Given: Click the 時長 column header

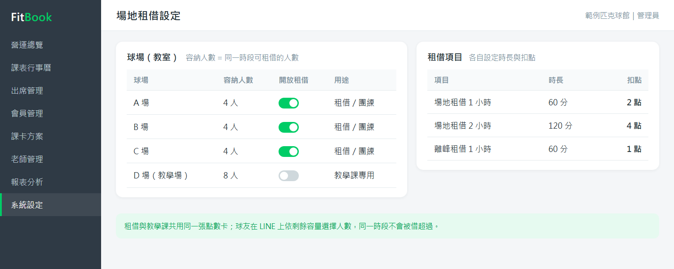Looking at the screenshot, I should pyautogui.click(x=556, y=80).
